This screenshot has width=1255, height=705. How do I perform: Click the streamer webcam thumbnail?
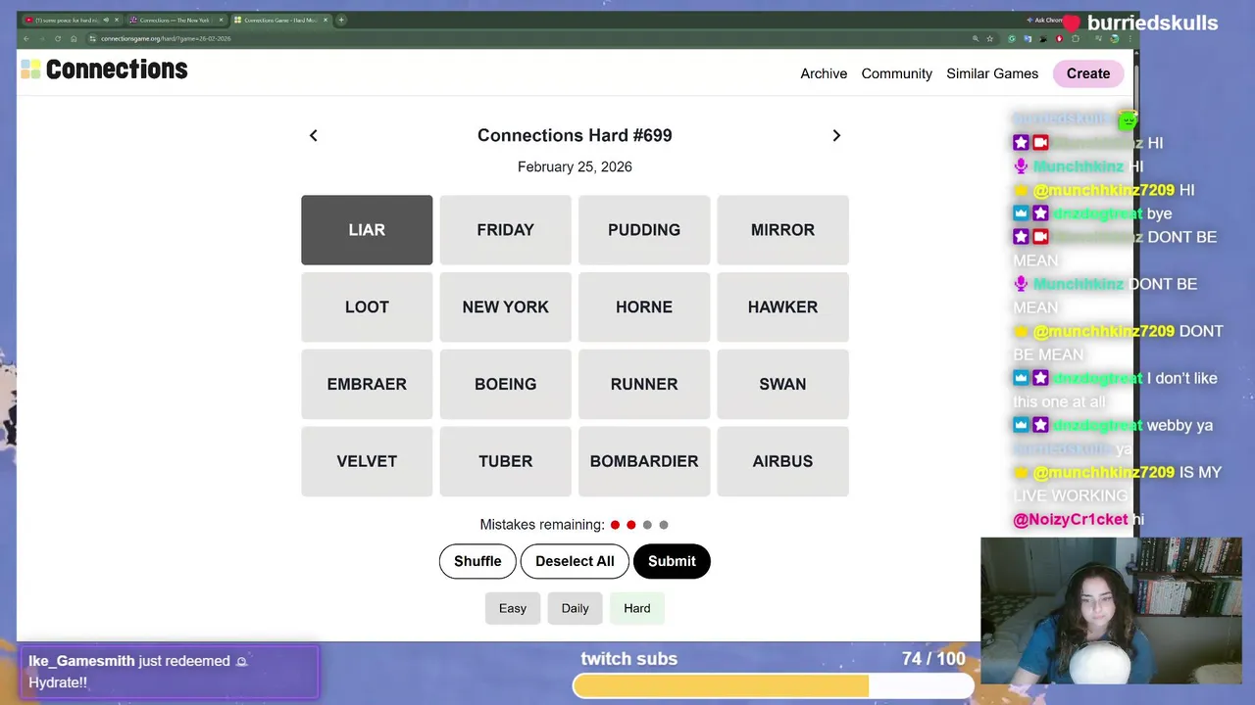click(x=1111, y=610)
